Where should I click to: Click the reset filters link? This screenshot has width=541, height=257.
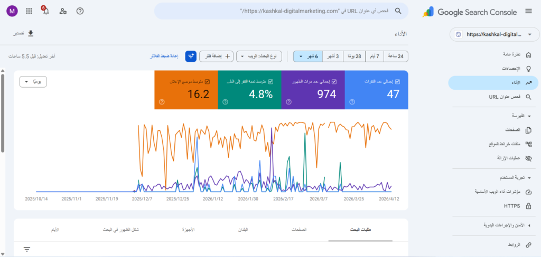click(x=167, y=56)
